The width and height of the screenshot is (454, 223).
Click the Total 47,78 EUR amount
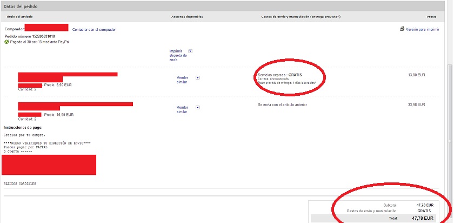click(x=422, y=218)
